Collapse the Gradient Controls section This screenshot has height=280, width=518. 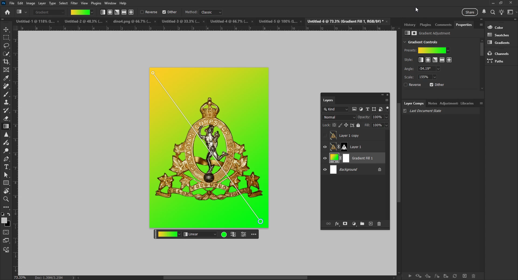405,42
